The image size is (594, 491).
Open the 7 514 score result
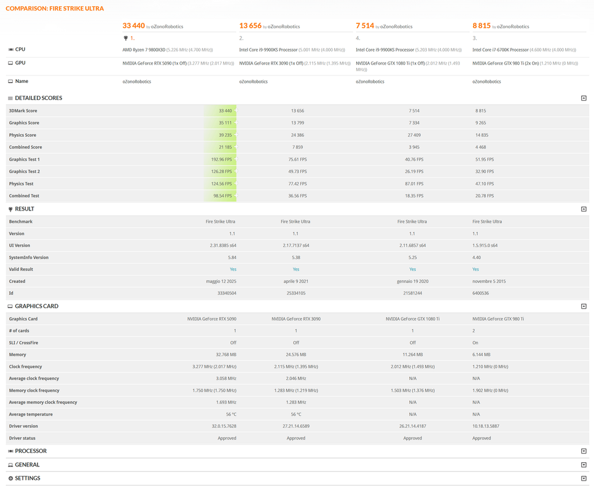[365, 26]
